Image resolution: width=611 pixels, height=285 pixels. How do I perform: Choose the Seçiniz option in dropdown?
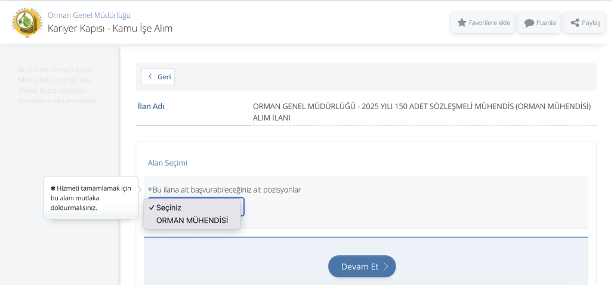pos(192,208)
